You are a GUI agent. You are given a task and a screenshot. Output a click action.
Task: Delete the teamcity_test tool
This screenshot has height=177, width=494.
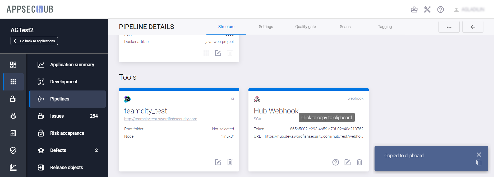coord(230,162)
